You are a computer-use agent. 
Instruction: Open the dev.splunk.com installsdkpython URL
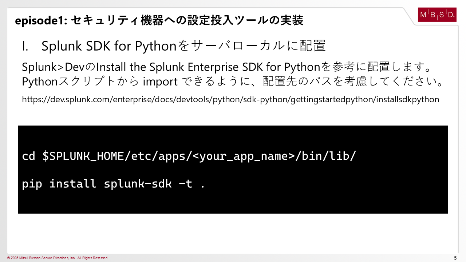(230, 99)
